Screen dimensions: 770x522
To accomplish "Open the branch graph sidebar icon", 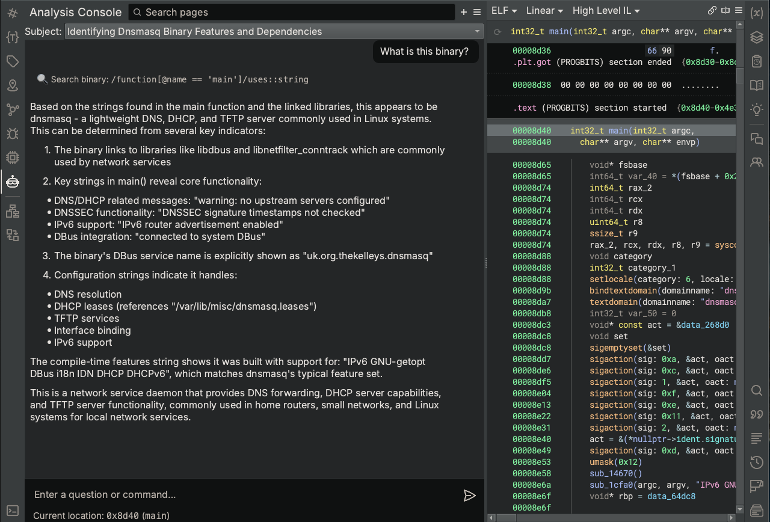I will (12, 109).
